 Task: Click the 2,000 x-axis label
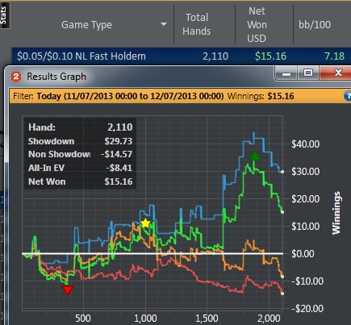tap(269, 319)
